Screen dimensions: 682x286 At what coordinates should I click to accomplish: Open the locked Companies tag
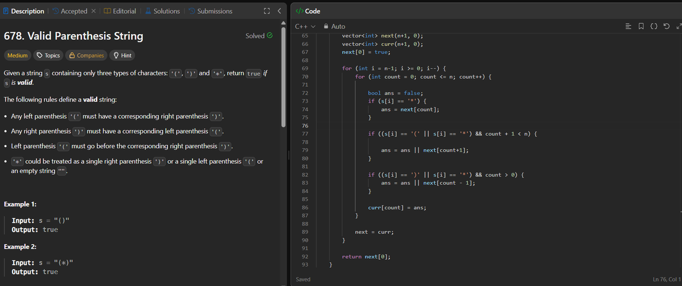[x=86, y=55]
